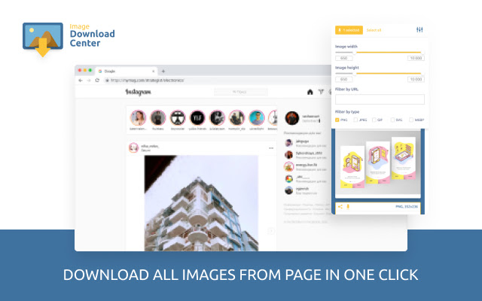This screenshot has width=482, height=301.
Task: Adjust the Image height minimum slider handle
Action: point(355,74)
